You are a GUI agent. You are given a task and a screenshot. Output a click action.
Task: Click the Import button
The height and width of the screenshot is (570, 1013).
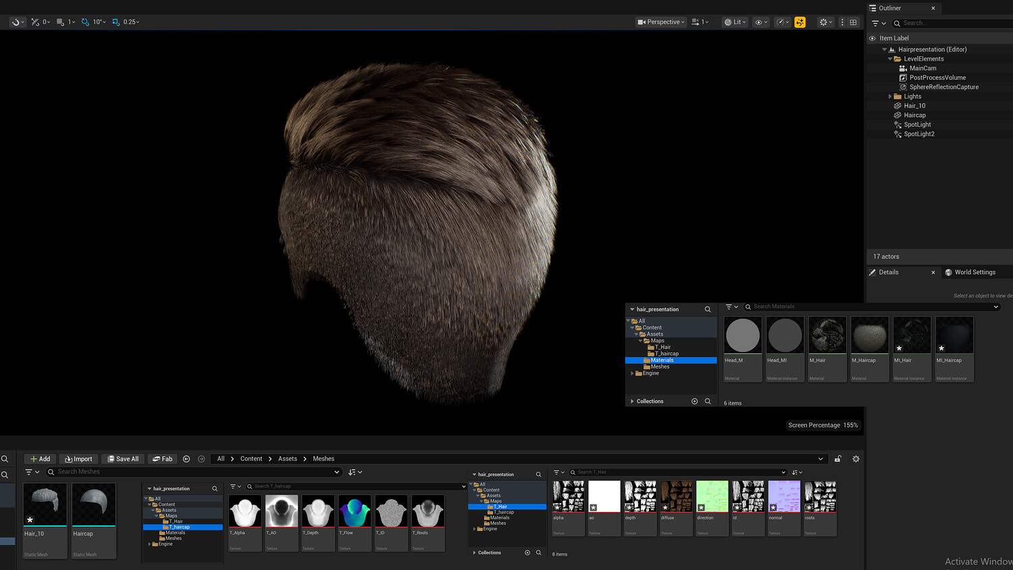pos(78,459)
